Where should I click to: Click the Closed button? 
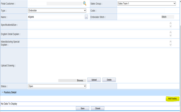(97, 108)
